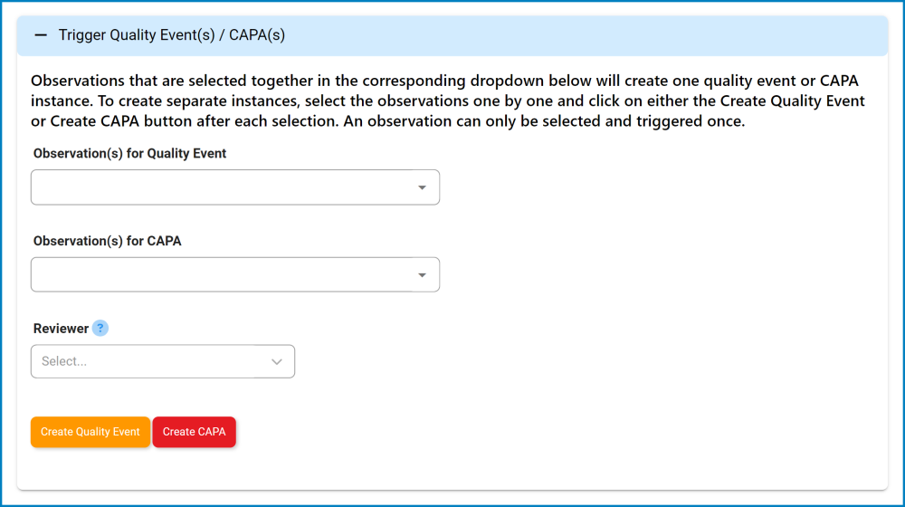This screenshot has width=905, height=507.
Task: Open CAPA observations via its caret arrow
Action: [422, 275]
